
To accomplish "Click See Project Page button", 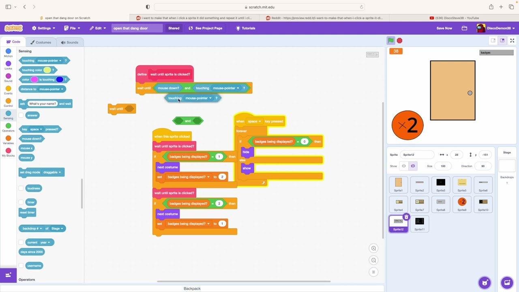I will tap(206, 28).
